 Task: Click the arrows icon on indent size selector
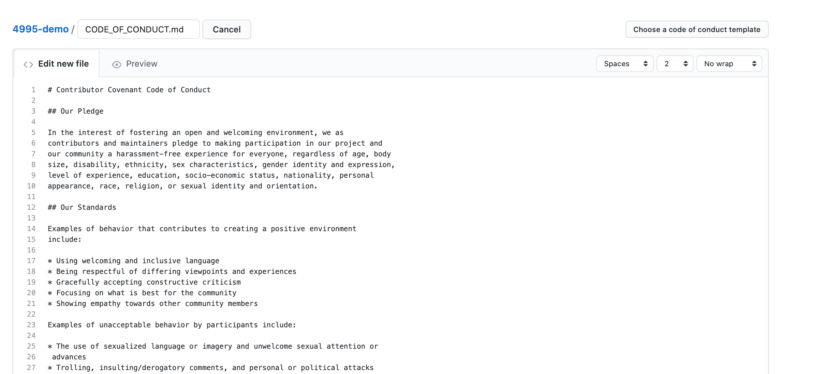(685, 64)
